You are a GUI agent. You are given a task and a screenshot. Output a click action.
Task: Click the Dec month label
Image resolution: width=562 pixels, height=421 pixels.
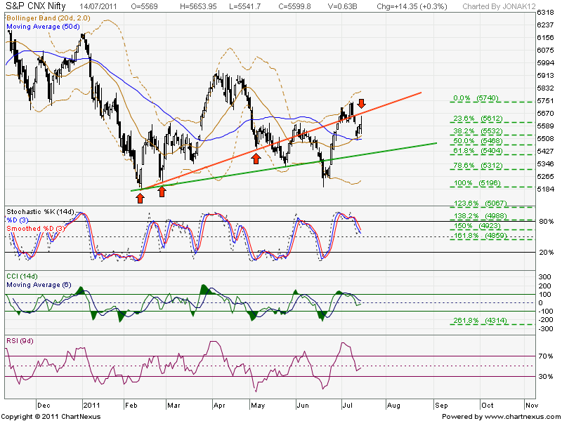[44, 406]
